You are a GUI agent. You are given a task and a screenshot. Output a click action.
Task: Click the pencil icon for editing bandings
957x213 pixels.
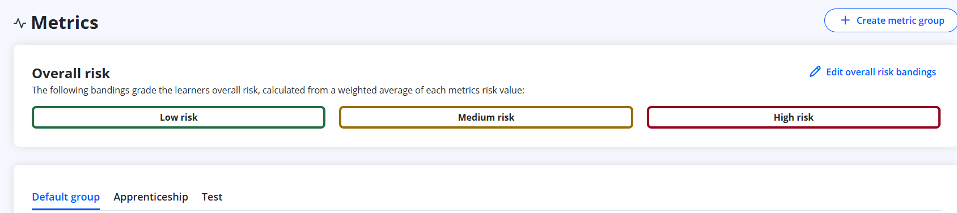pos(815,72)
